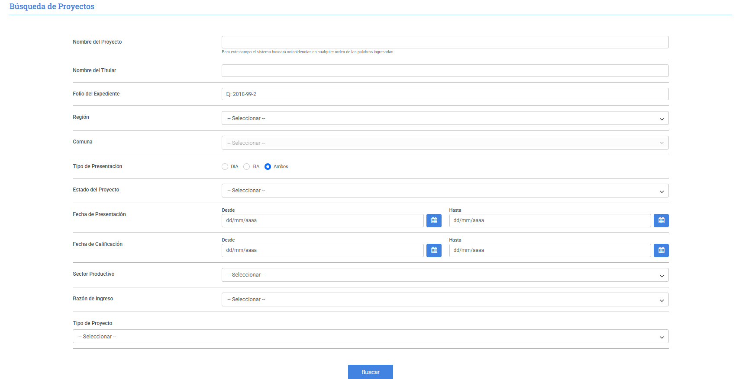This screenshot has height=379, width=739.
Task: Open calendar for Fecha de Calificación Desde
Action: (434, 250)
